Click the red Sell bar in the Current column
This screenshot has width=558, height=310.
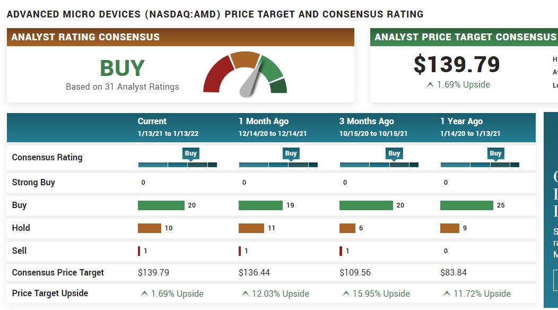pyautogui.click(x=139, y=251)
